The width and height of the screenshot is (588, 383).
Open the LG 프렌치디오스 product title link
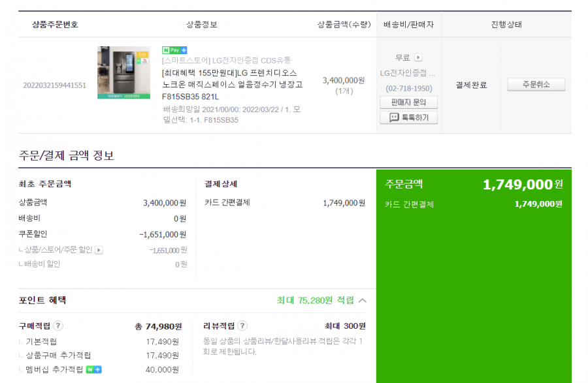tap(232, 85)
